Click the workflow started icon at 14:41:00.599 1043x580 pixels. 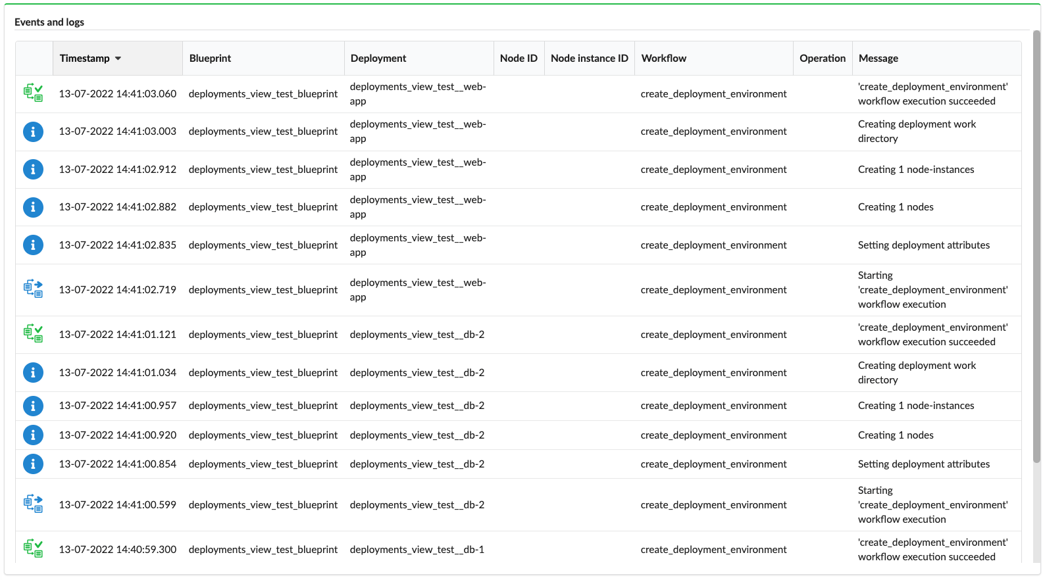[33, 504]
